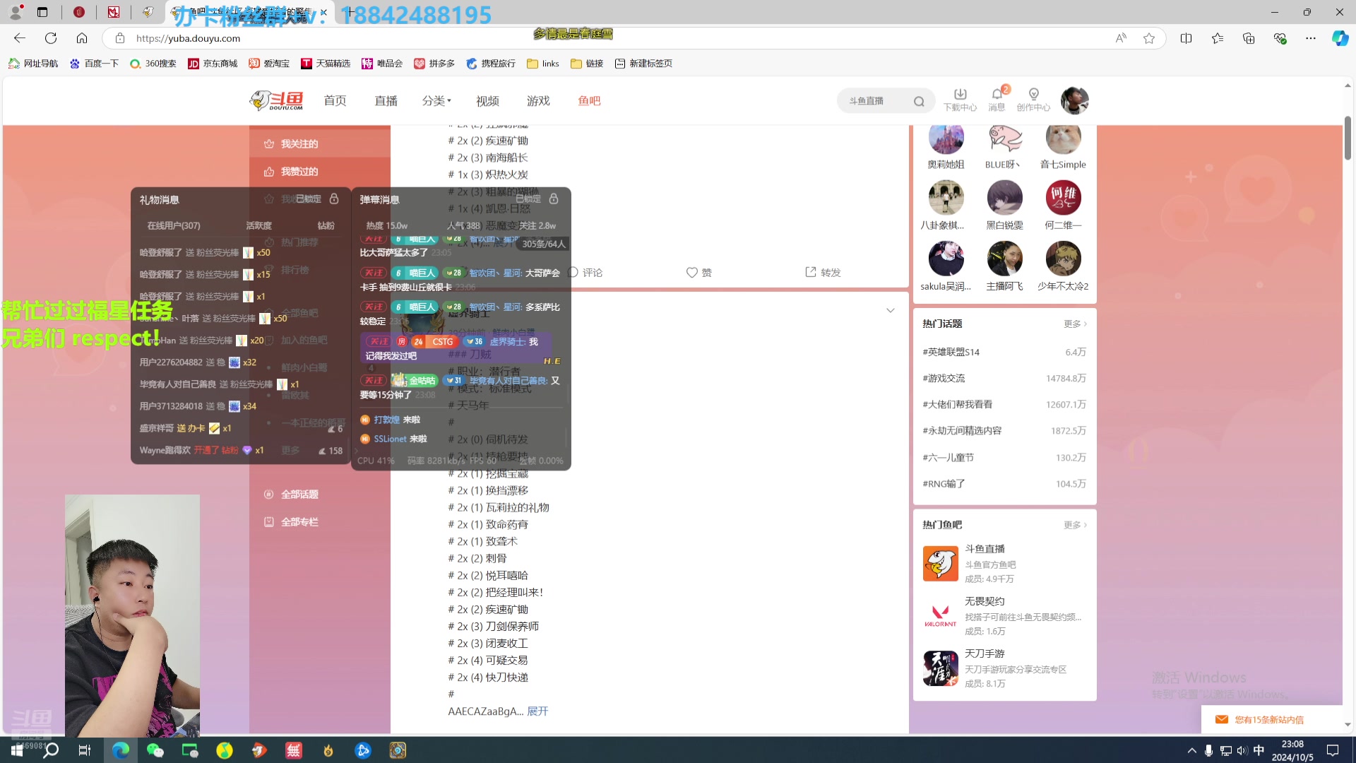Toggle lock on the 礼物消息 panel
This screenshot has width=1356, height=763.
334,199
